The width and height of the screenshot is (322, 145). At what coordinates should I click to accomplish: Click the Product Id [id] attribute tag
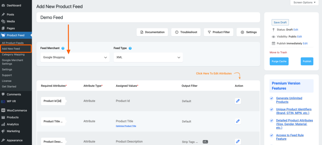[53, 101]
